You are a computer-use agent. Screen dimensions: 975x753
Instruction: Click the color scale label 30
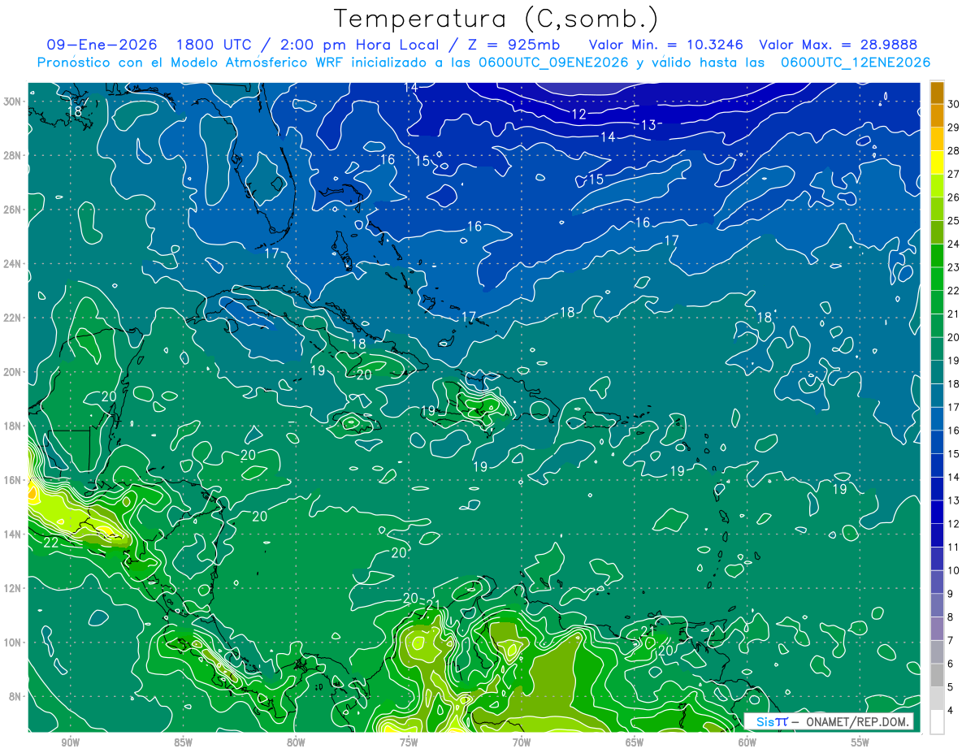pos(954,104)
